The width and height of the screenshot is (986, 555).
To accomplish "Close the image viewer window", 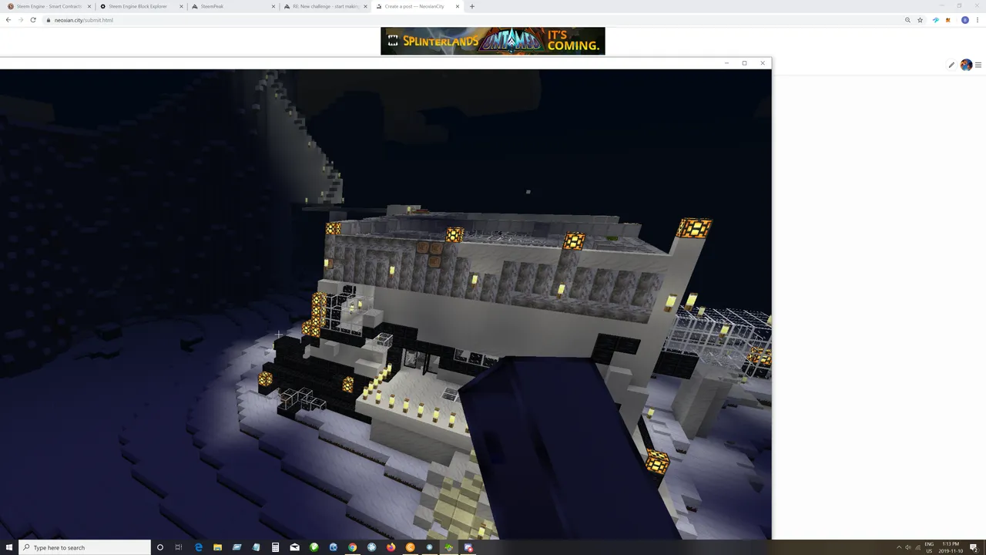I will (763, 63).
